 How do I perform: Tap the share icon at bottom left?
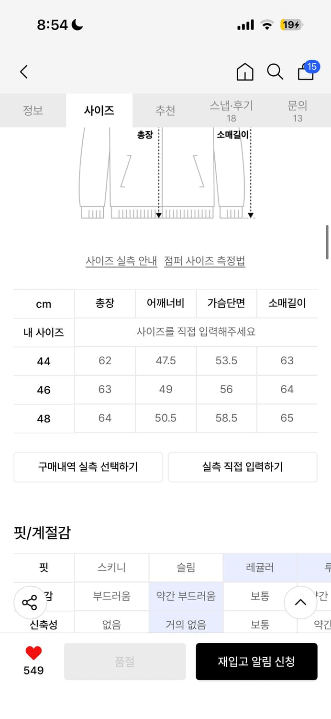30,603
